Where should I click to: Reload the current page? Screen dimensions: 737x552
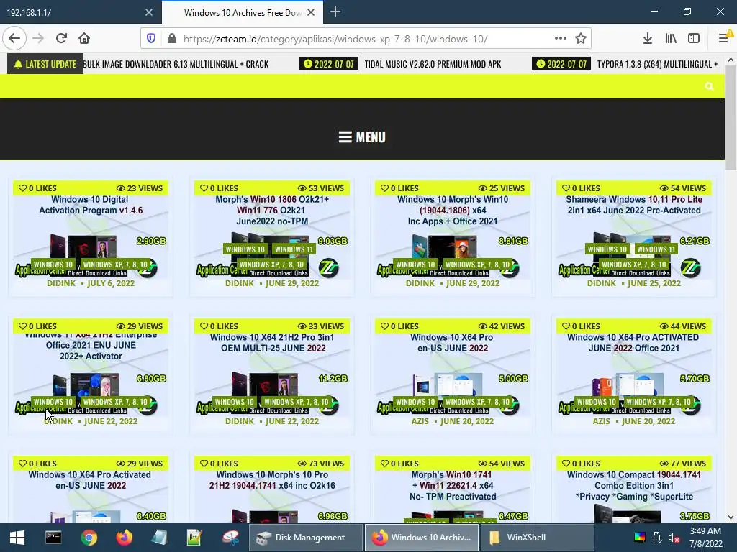tap(62, 39)
